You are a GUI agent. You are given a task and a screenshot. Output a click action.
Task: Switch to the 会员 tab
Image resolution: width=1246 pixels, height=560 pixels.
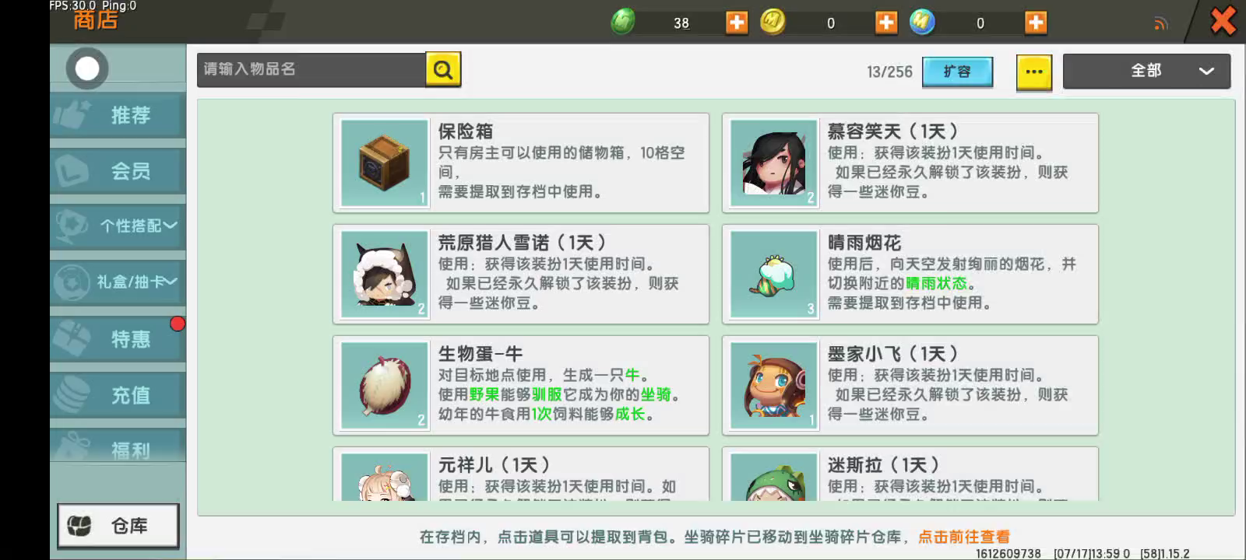tap(118, 170)
